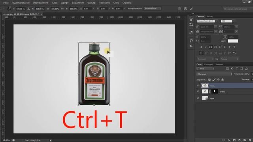Open layer filter Вид dropdown

[206, 69]
